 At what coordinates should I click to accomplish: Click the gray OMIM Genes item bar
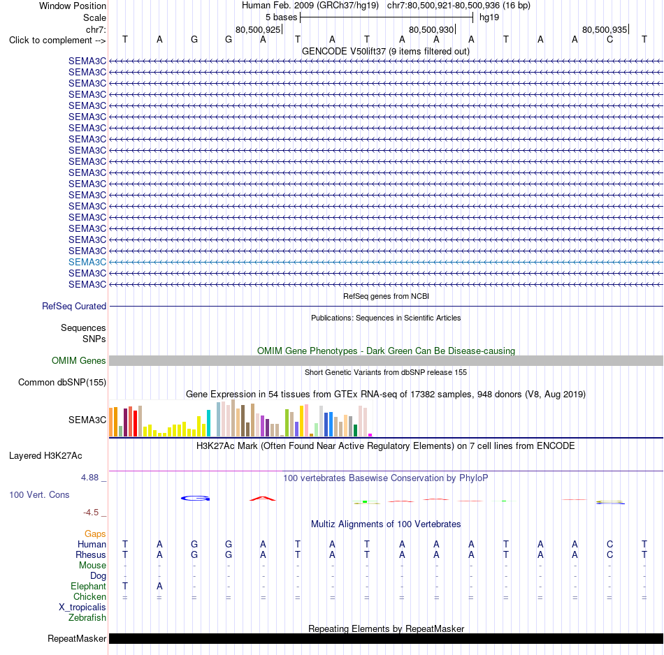tap(387, 360)
